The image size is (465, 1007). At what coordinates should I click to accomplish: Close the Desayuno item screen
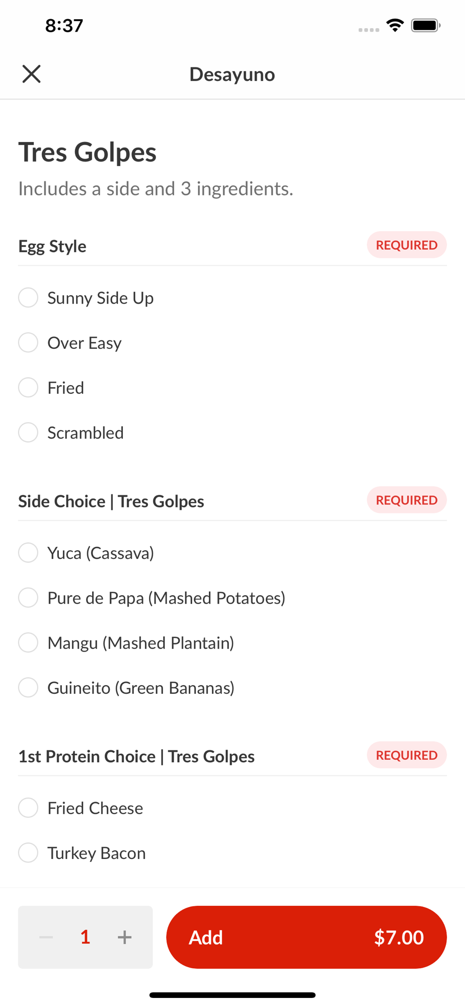[x=31, y=74]
